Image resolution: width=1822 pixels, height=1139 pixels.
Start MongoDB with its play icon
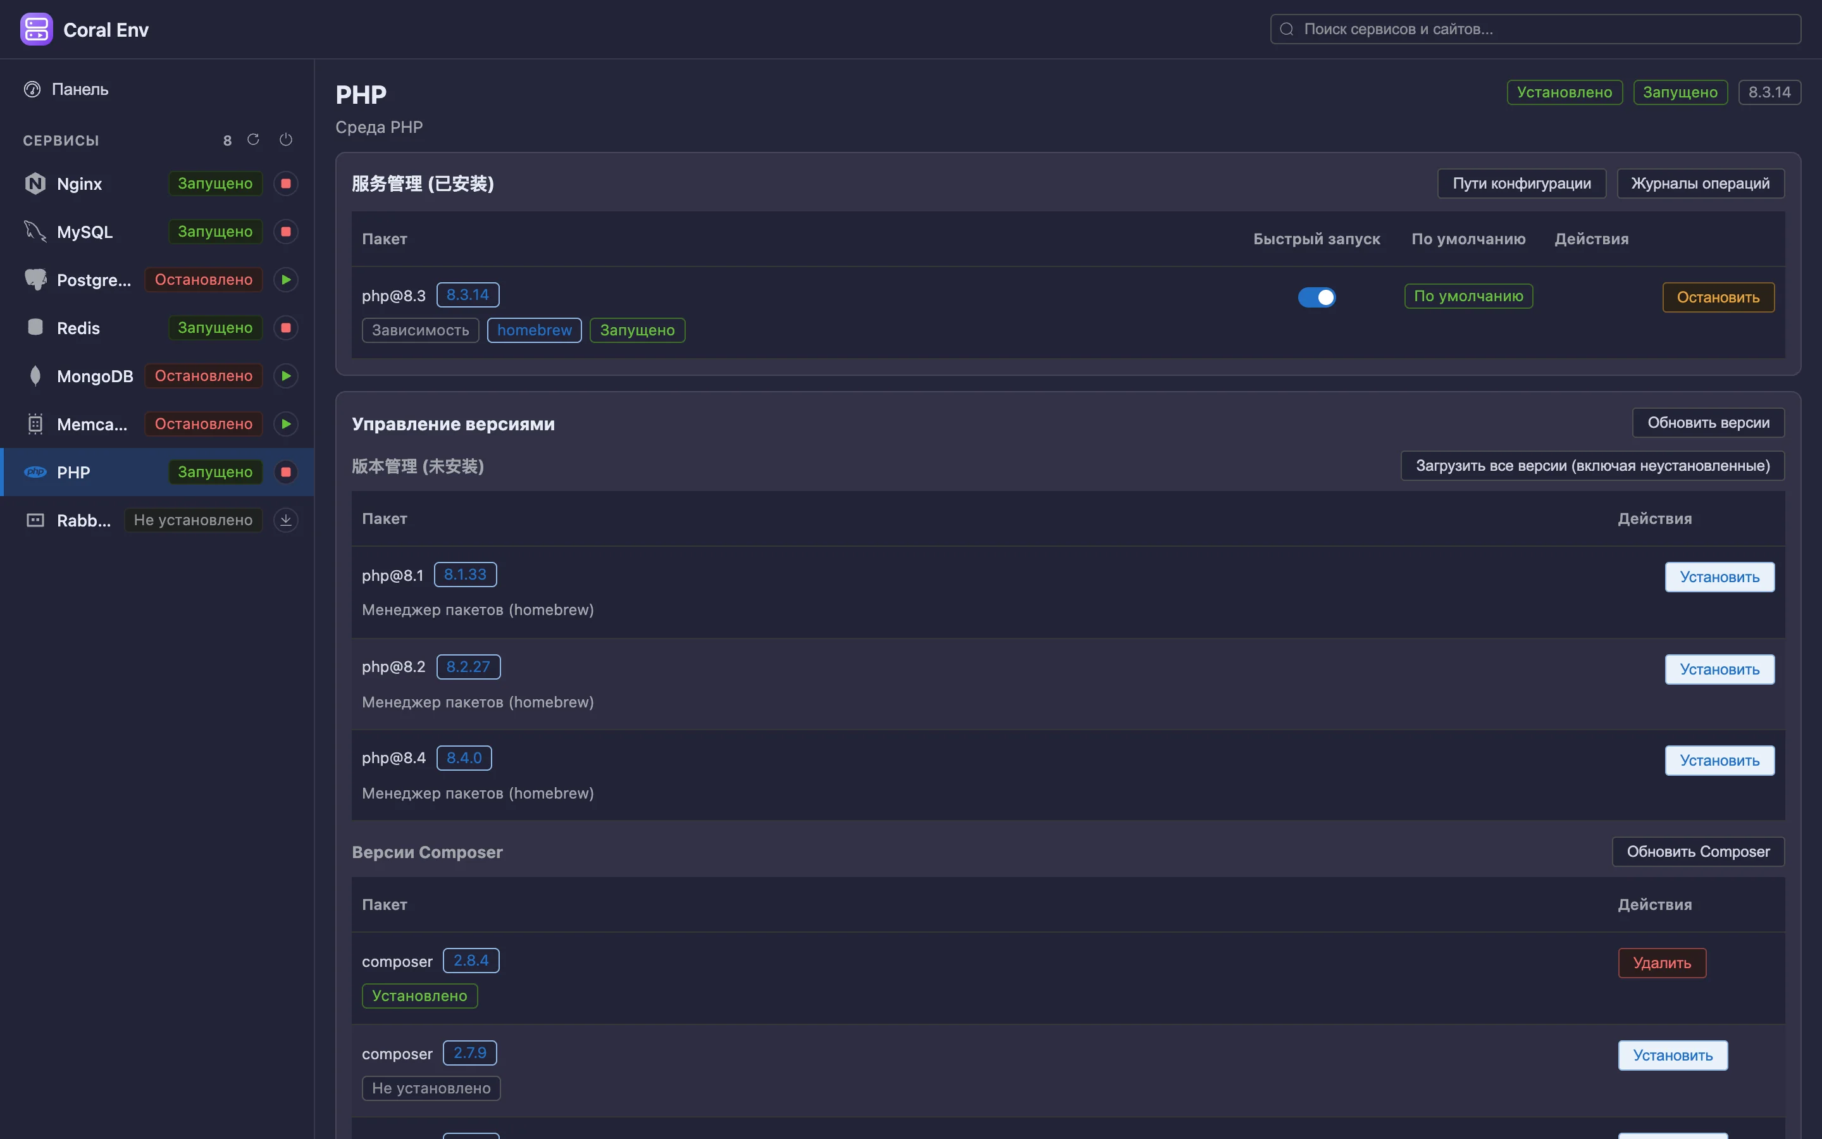point(285,376)
